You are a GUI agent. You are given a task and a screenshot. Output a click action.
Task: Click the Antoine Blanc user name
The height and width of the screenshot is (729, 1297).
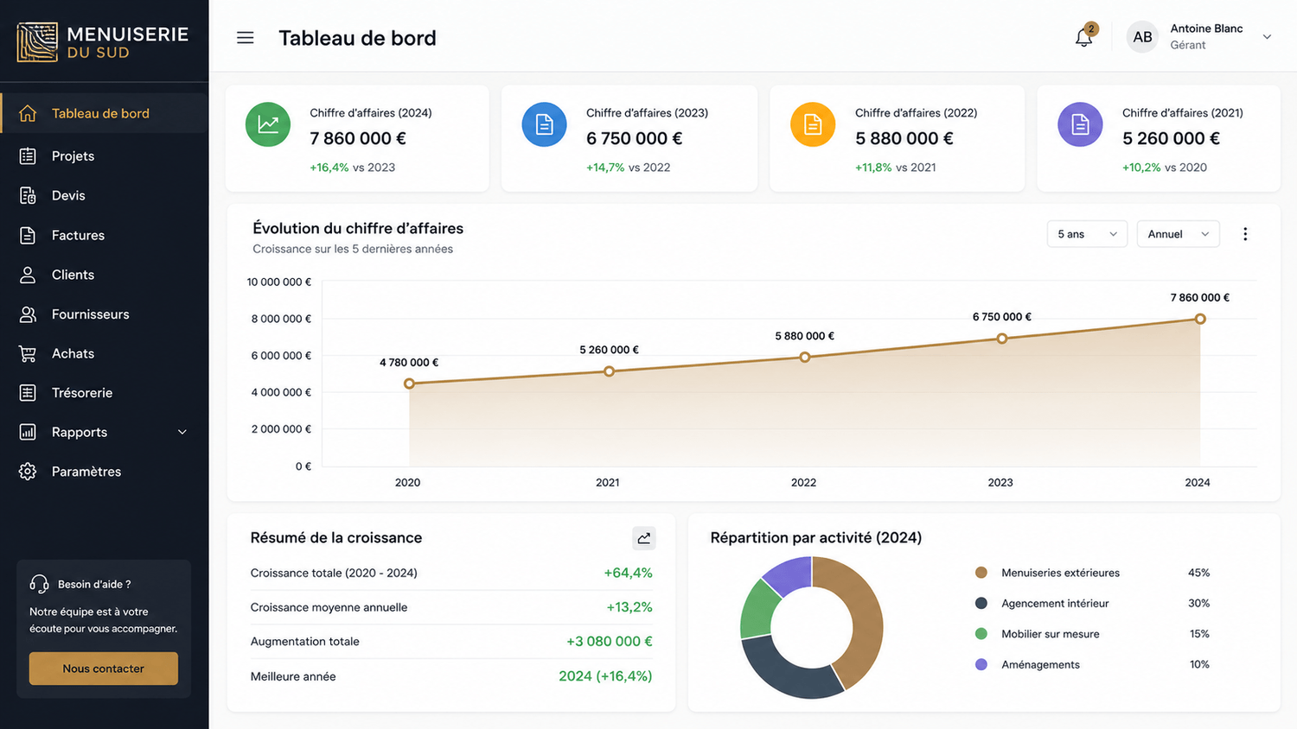tap(1206, 29)
